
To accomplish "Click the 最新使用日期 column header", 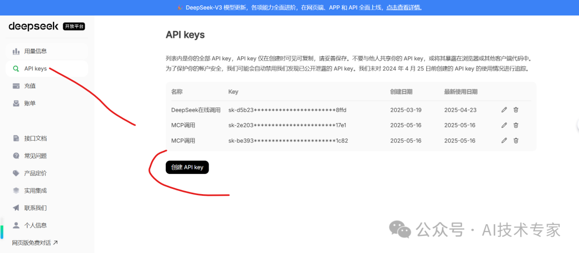I will click(461, 91).
